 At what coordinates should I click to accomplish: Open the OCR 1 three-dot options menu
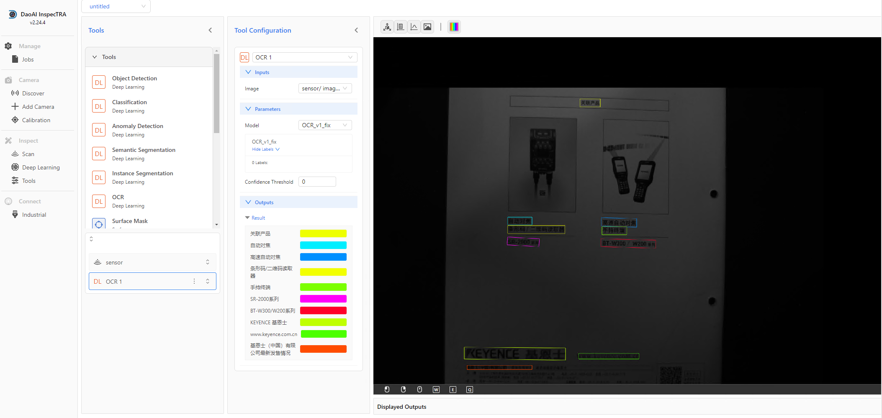pyautogui.click(x=194, y=281)
